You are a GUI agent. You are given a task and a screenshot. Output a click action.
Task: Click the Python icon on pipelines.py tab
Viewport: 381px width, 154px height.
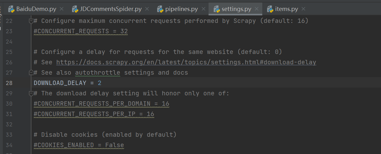(161, 9)
